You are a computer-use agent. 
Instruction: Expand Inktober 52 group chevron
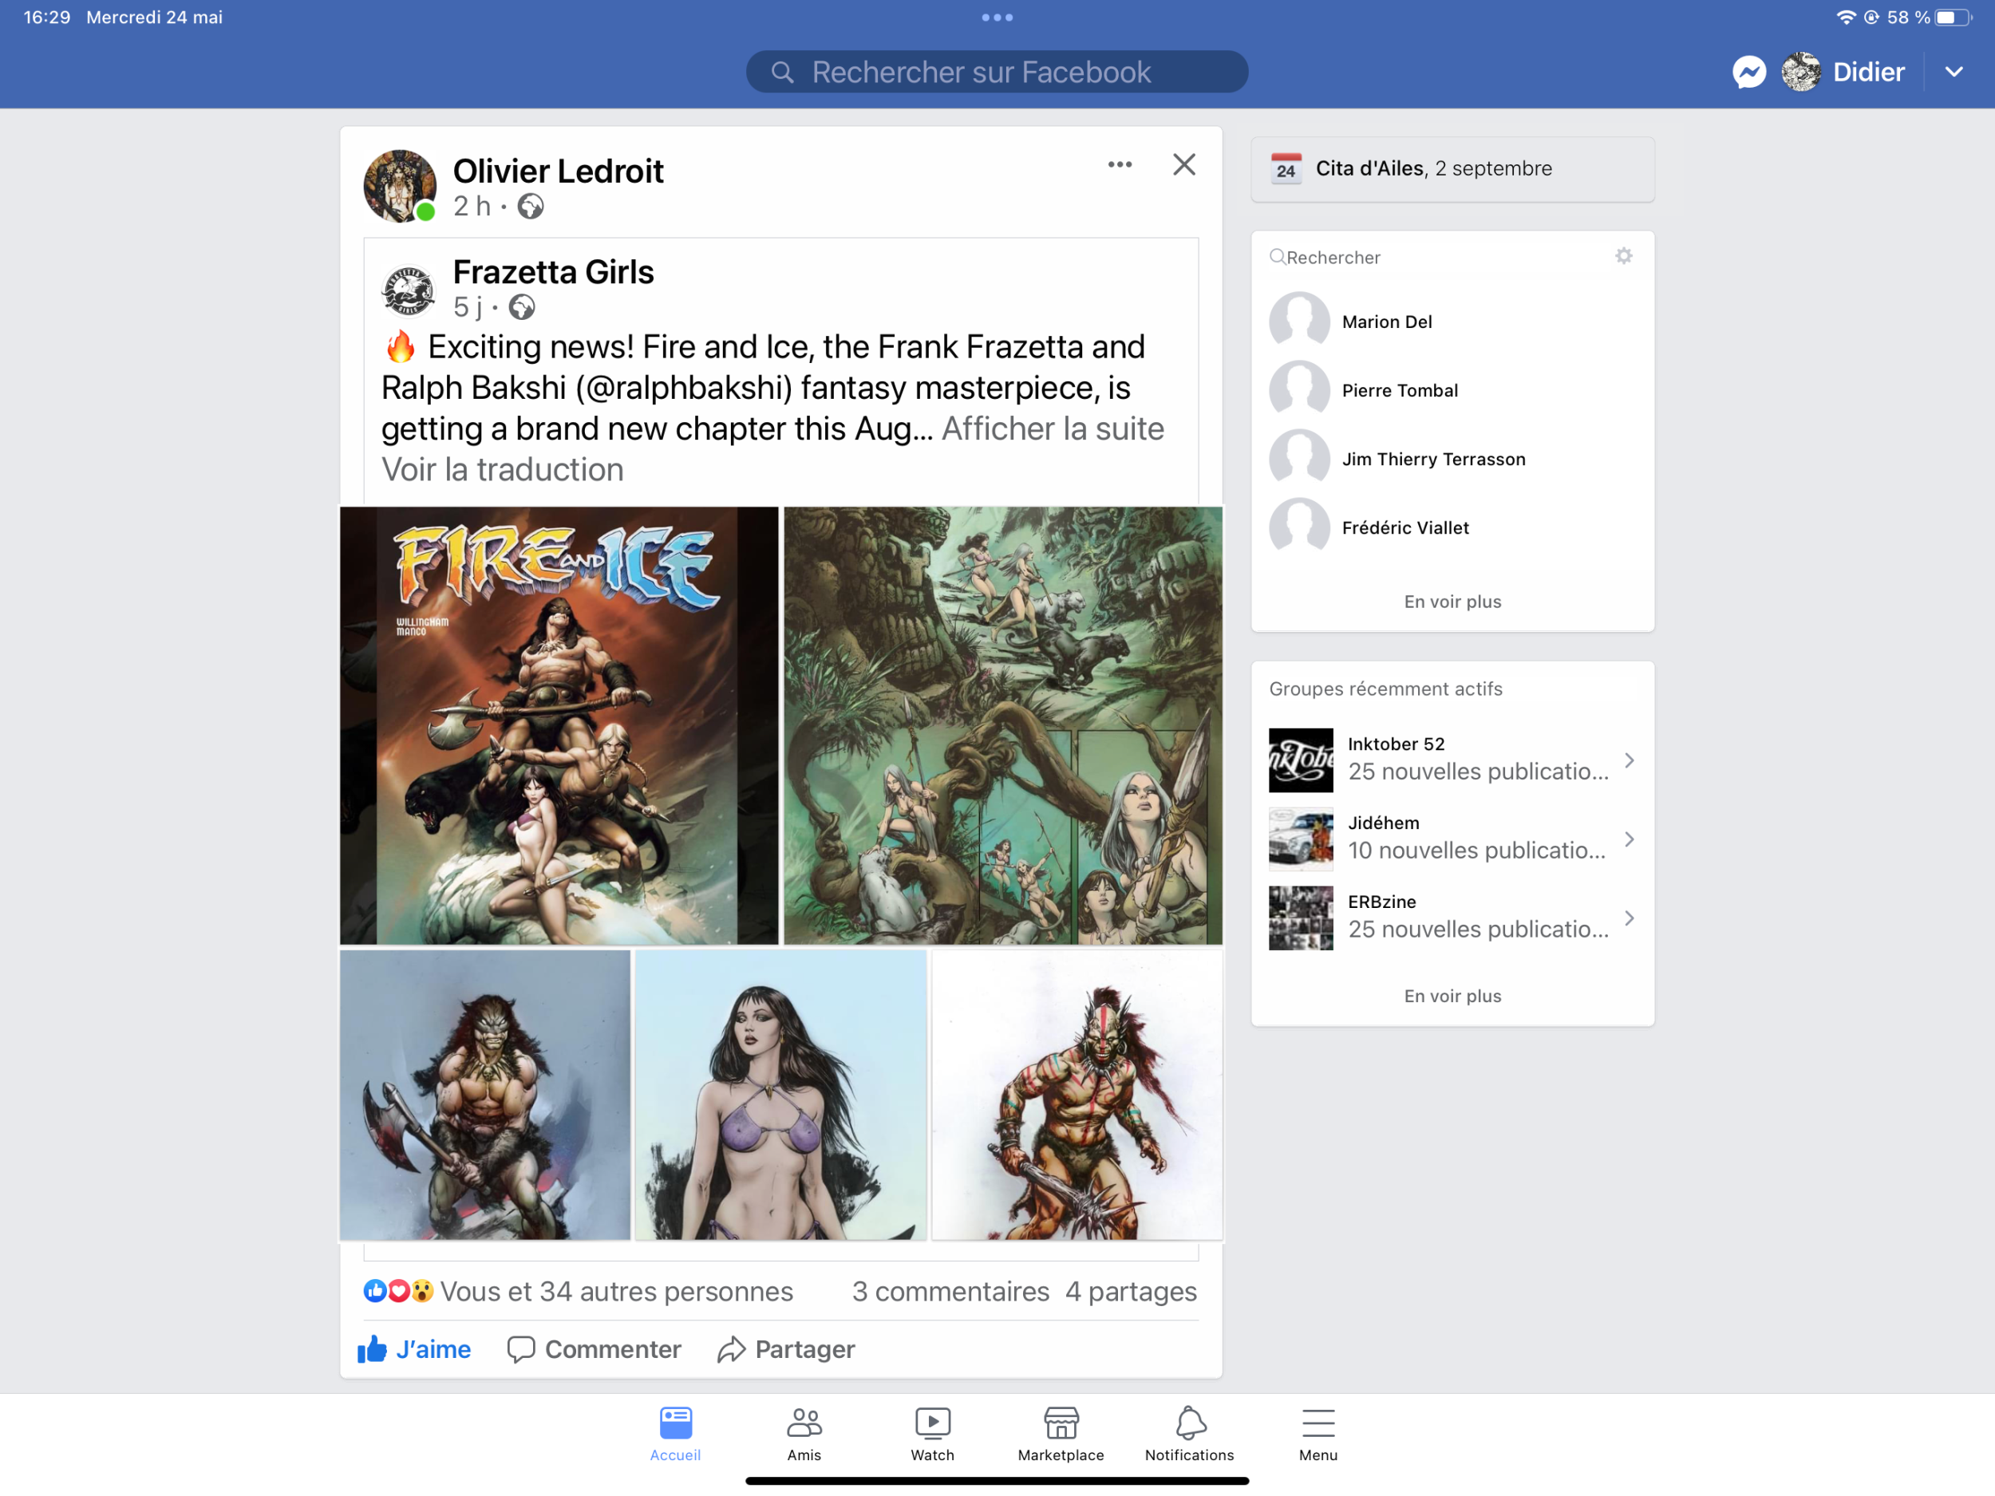click(x=1629, y=760)
